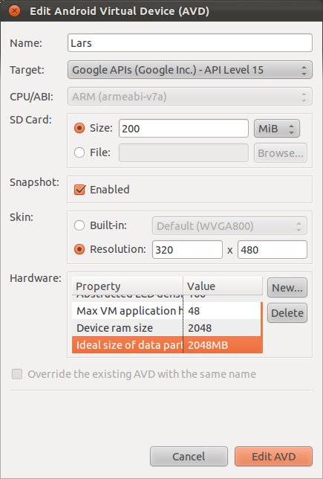Open the Target API Level dropdown
Screen dimensions: 323x479
point(189,70)
